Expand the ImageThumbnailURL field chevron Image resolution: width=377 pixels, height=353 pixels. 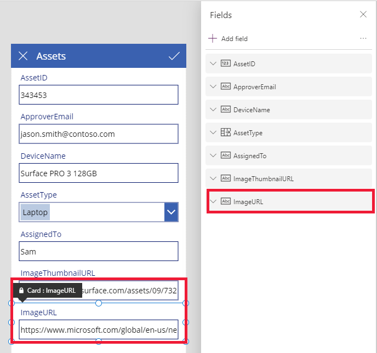(x=213, y=178)
